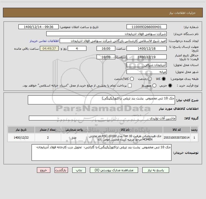Viewport: 206px width, 199px height.
Task: Click the پاسخ به نیاز button
Action: pos(156,170)
